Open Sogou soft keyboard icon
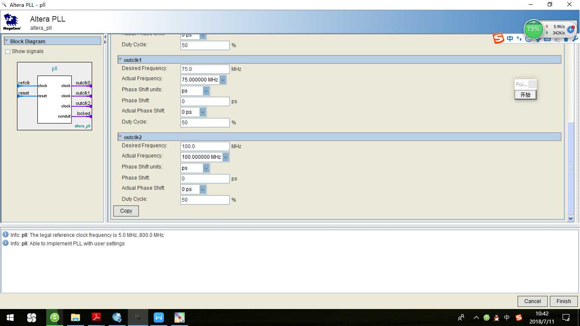Viewport: 580px width, 326px height. click(x=547, y=39)
